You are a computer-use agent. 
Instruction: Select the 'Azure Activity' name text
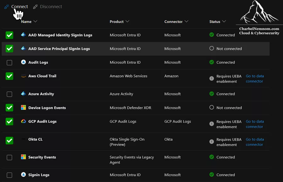(x=41, y=94)
